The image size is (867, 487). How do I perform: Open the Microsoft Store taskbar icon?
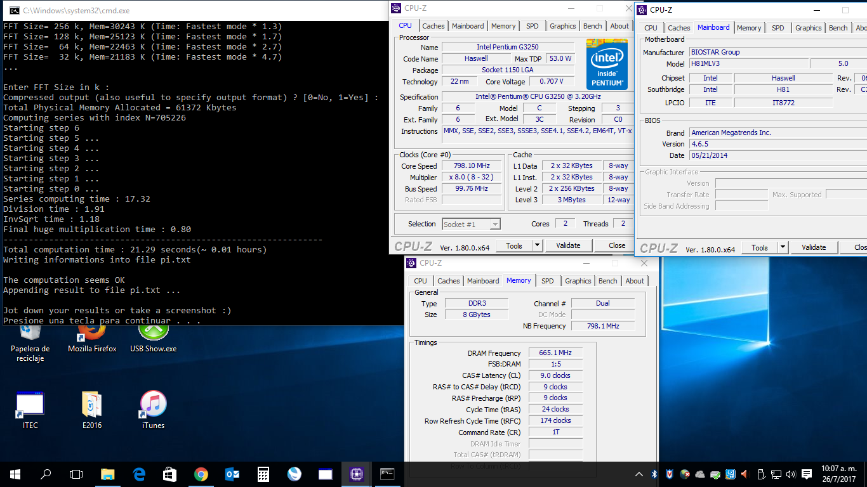coord(169,474)
